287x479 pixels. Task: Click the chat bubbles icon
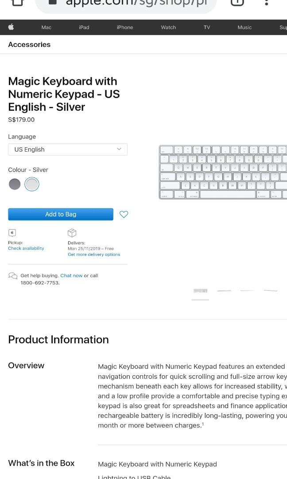pos(13,276)
